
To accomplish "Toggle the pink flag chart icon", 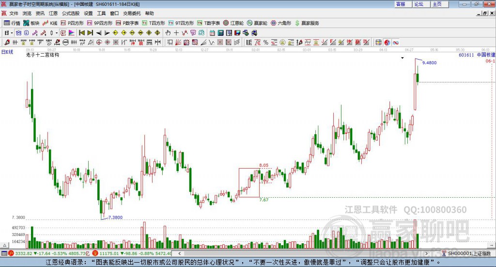I will pos(72,33).
